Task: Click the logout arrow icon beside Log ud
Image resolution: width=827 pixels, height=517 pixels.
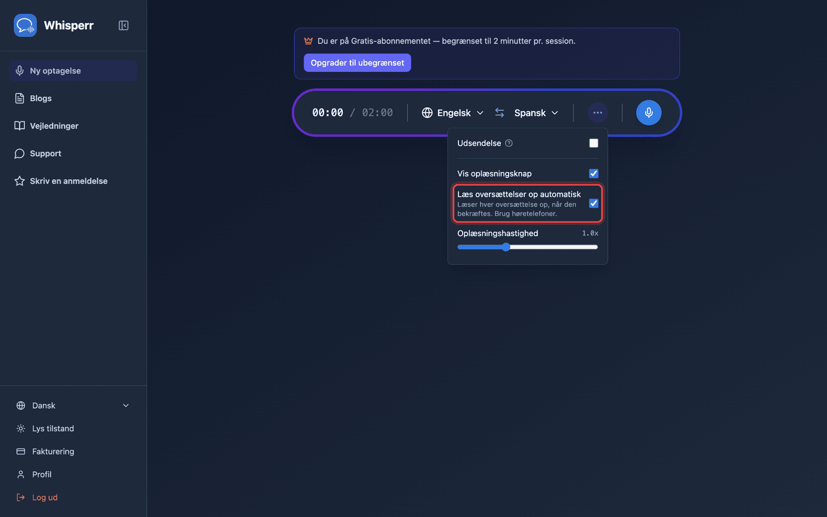Action: [x=21, y=497]
